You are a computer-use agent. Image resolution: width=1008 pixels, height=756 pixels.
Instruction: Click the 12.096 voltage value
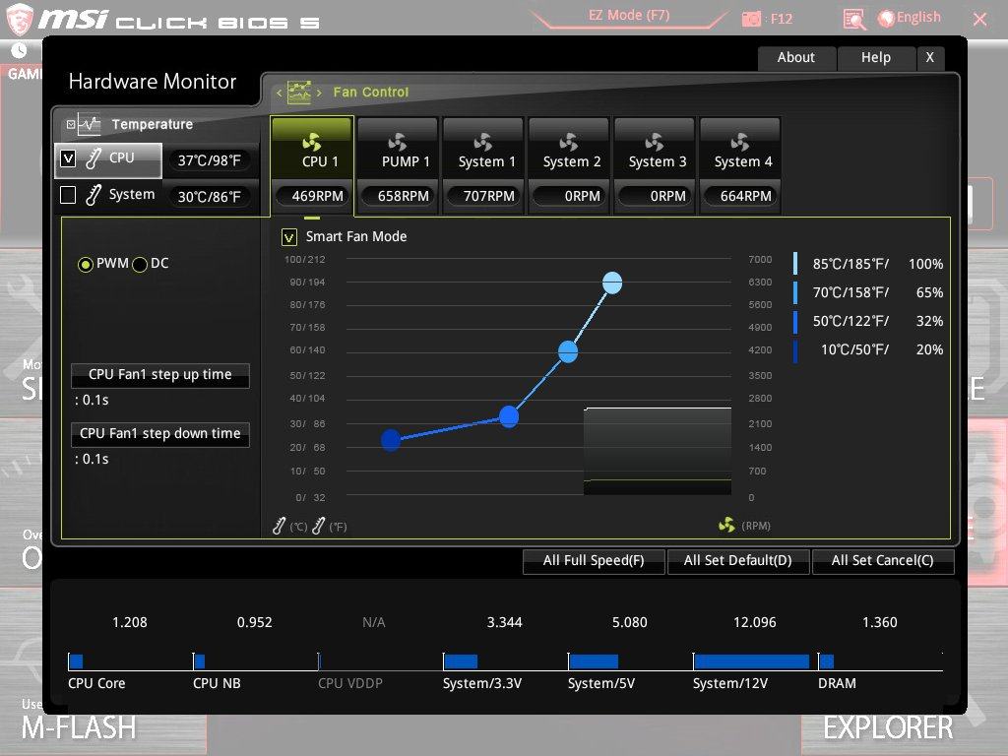pos(755,622)
